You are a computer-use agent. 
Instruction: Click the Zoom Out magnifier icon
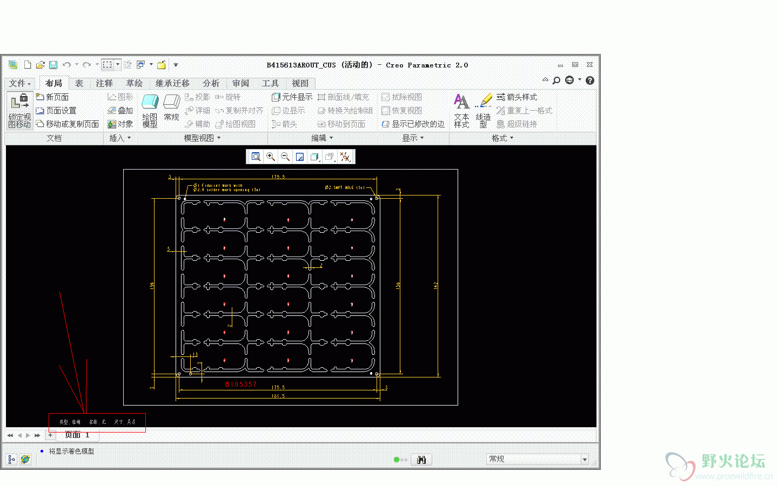(x=285, y=157)
